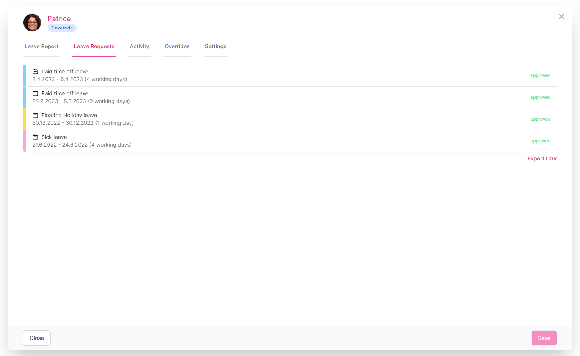This screenshot has height=356, width=580.
Task: Click the yellow color bar of Floating Holiday leave
Action: 25,119
